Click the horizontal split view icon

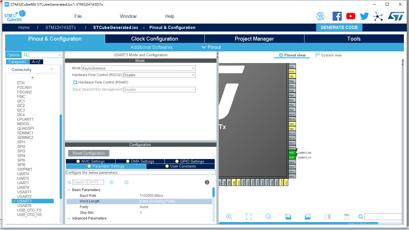click(347, 217)
